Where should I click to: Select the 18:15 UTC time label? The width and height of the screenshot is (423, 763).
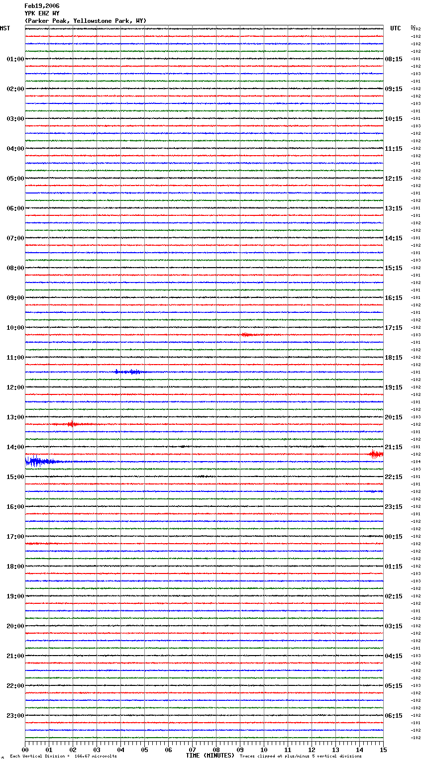[394, 358]
